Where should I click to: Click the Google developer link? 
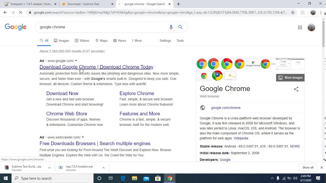coord(225,160)
